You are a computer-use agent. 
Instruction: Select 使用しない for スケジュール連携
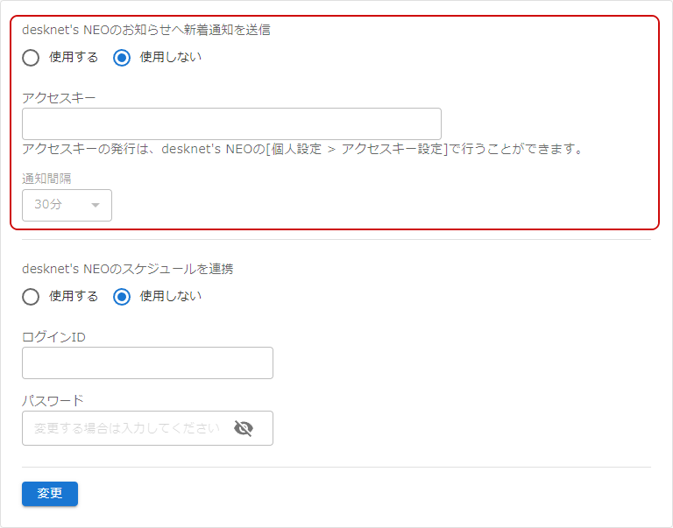122,296
